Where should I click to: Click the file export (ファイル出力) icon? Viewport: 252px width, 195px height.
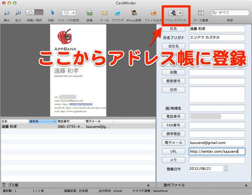(153, 13)
